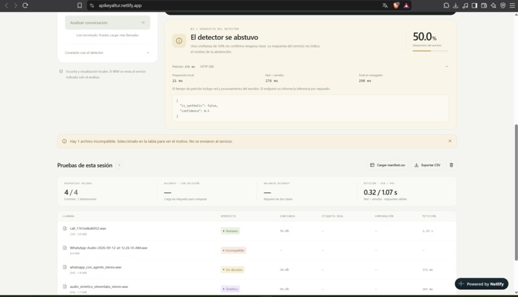The image size is (518, 297).
Task: Click the 1.19 s request time cell
Action: (427, 231)
